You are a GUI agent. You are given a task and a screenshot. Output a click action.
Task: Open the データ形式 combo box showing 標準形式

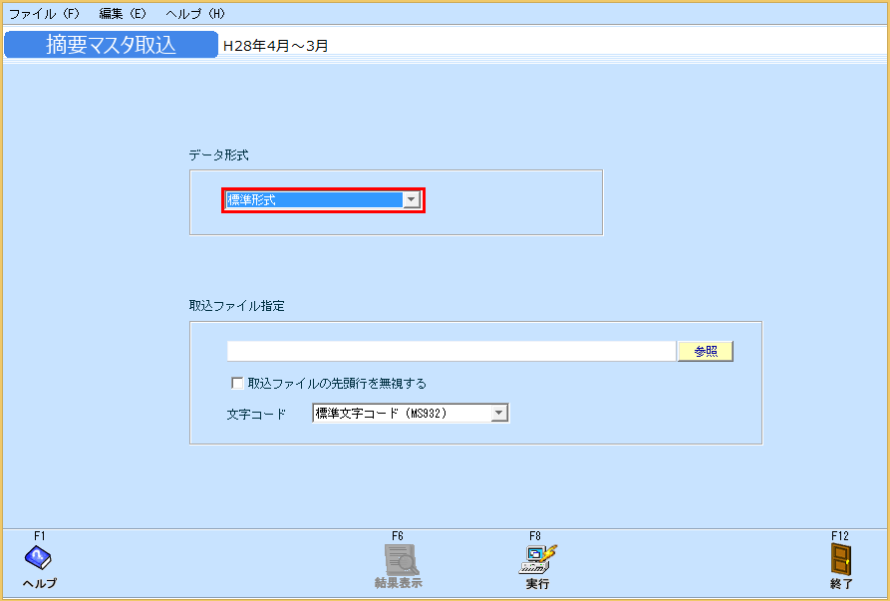(317, 199)
